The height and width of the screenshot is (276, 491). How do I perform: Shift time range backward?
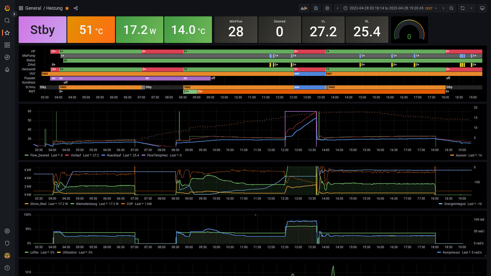pyautogui.click(x=338, y=8)
